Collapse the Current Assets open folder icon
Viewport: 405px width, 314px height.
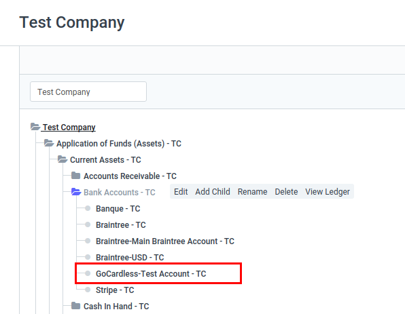click(x=63, y=159)
